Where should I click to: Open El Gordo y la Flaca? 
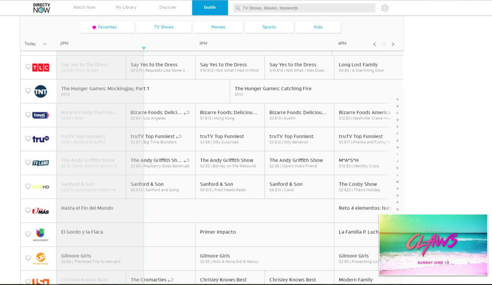pos(126,235)
